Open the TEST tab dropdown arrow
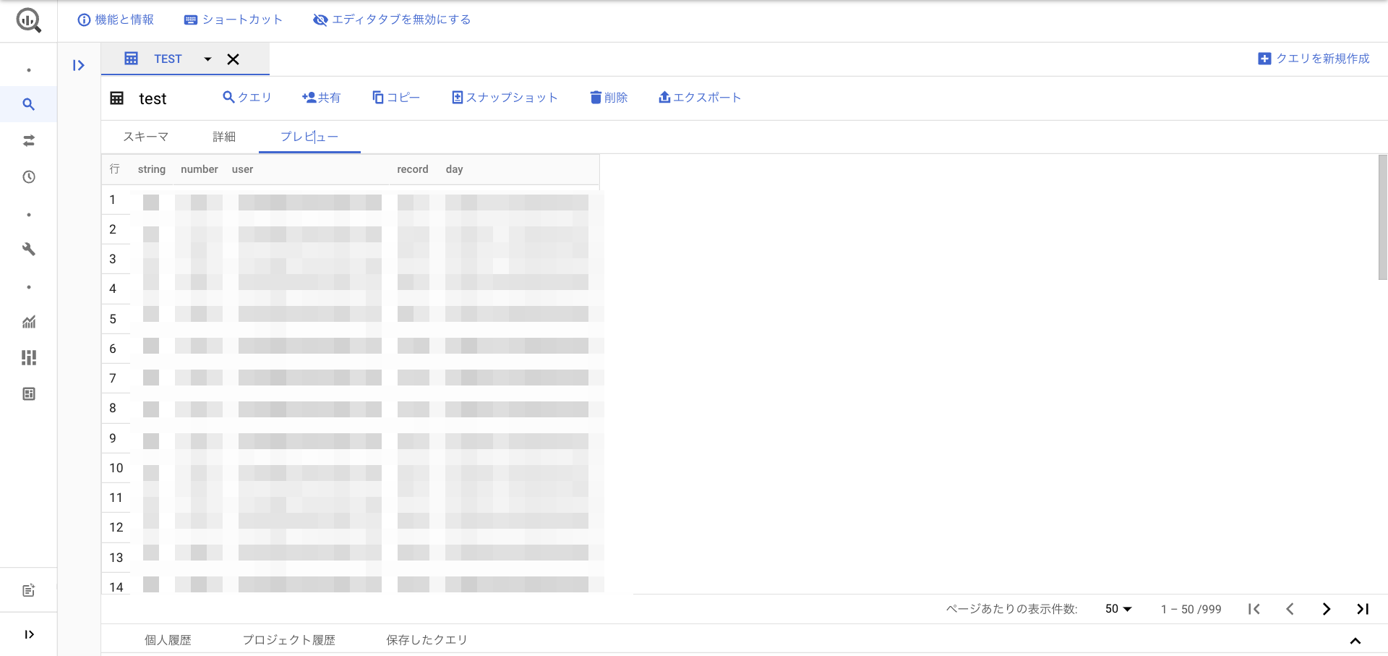This screenshot has height=656, width=1388. pyautogui.click(x=207, y=59)
